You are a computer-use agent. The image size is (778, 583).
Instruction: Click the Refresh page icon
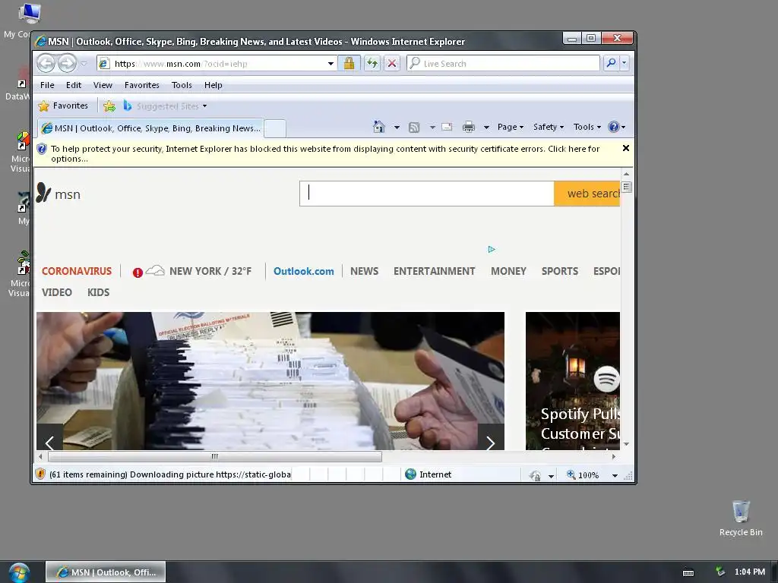pos(372,63)
